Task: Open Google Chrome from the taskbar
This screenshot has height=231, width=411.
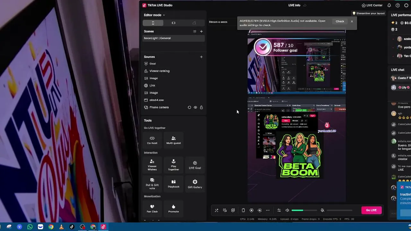Action: 51,227
